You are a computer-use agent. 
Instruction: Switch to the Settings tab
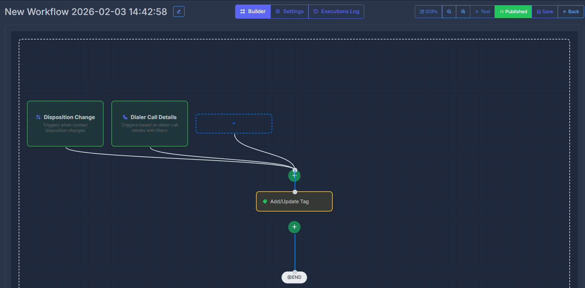pyautogui.click(x=289, y=11)
